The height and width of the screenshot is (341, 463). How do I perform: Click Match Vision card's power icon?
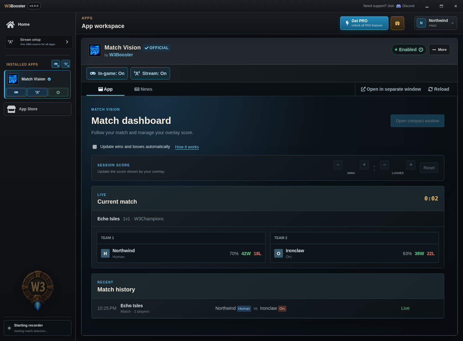tap(58, 92)
